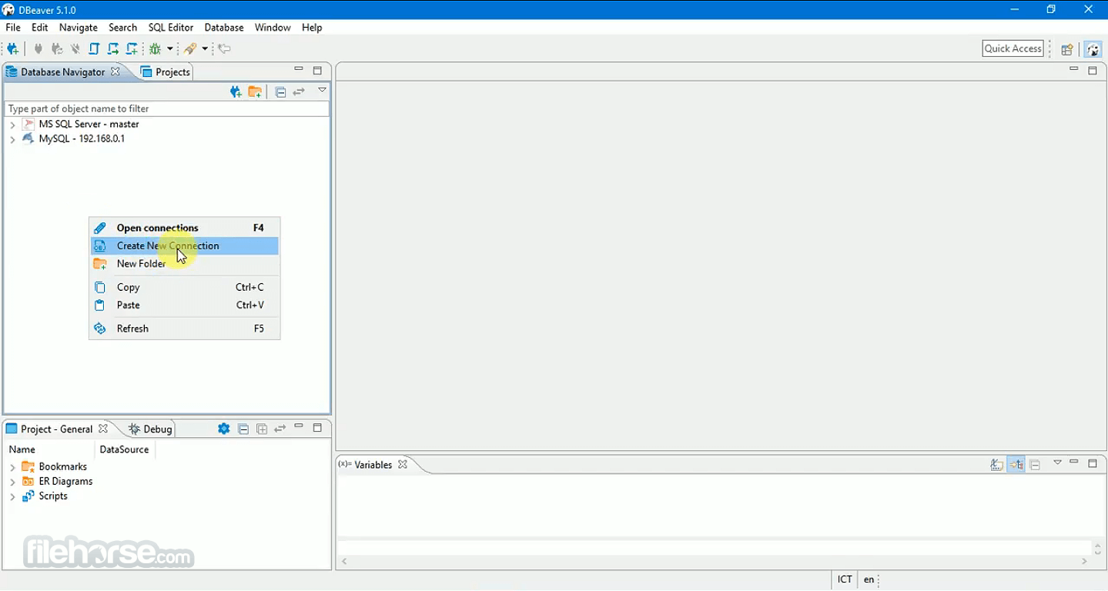Image resolution: width=1108 pixels, height=591 pixels.
Task: Select MySQL - 192.168.0.1 connection
Action: (x=82, y=139)
